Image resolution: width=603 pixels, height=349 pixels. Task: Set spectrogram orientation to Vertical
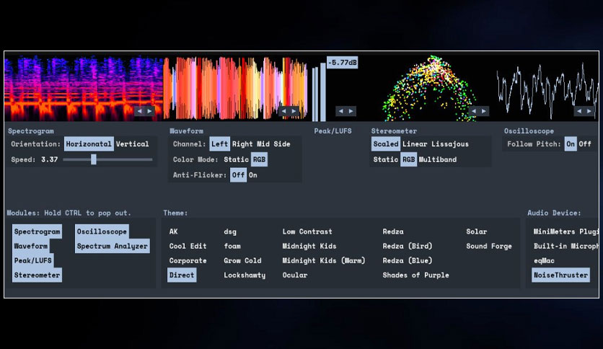click(132, 143)
